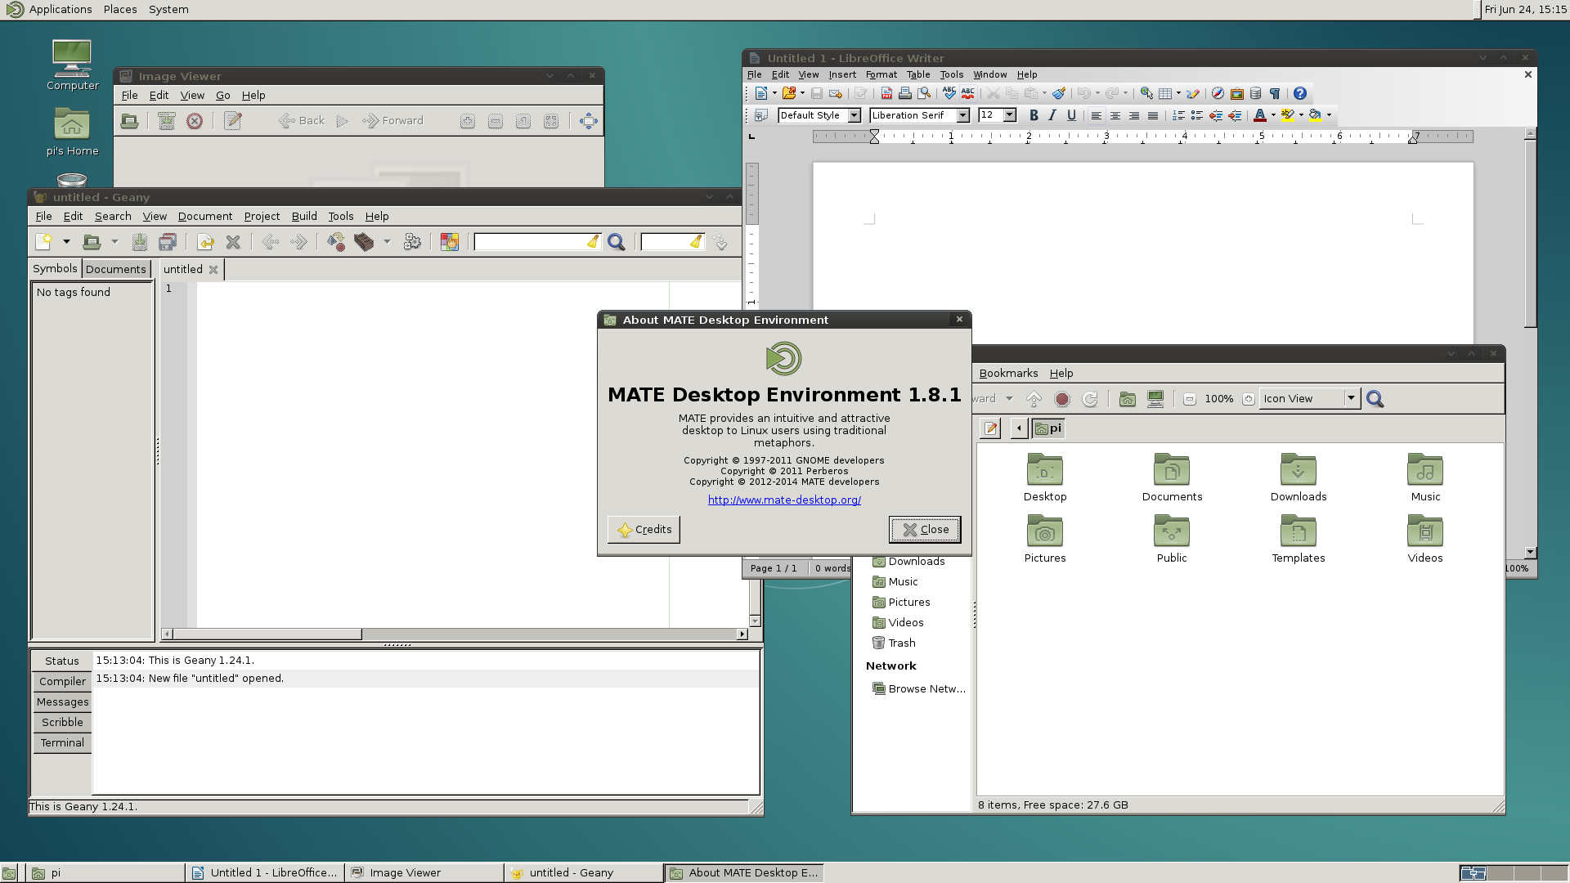Viewport: 1570px width, 883px height.
Task: Toggle Writer AutoSpellcheck wavy ABC
Action: pos(968,94)
